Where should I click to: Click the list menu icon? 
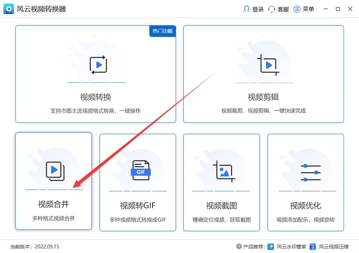[x=297, y=9]
